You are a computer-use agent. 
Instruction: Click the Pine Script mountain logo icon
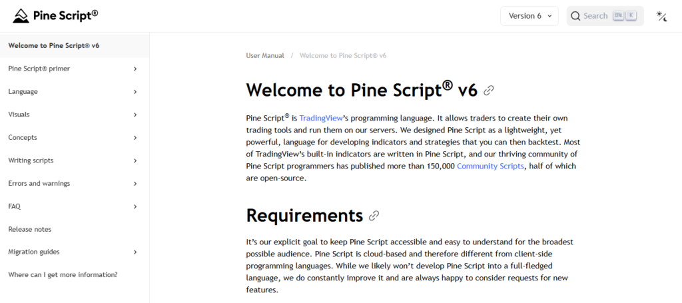click(x=21, y=16)
